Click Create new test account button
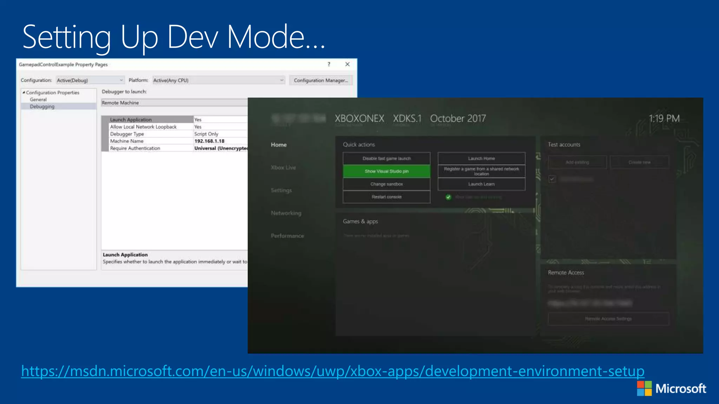719x404 pixels. [x=640, y=162]
